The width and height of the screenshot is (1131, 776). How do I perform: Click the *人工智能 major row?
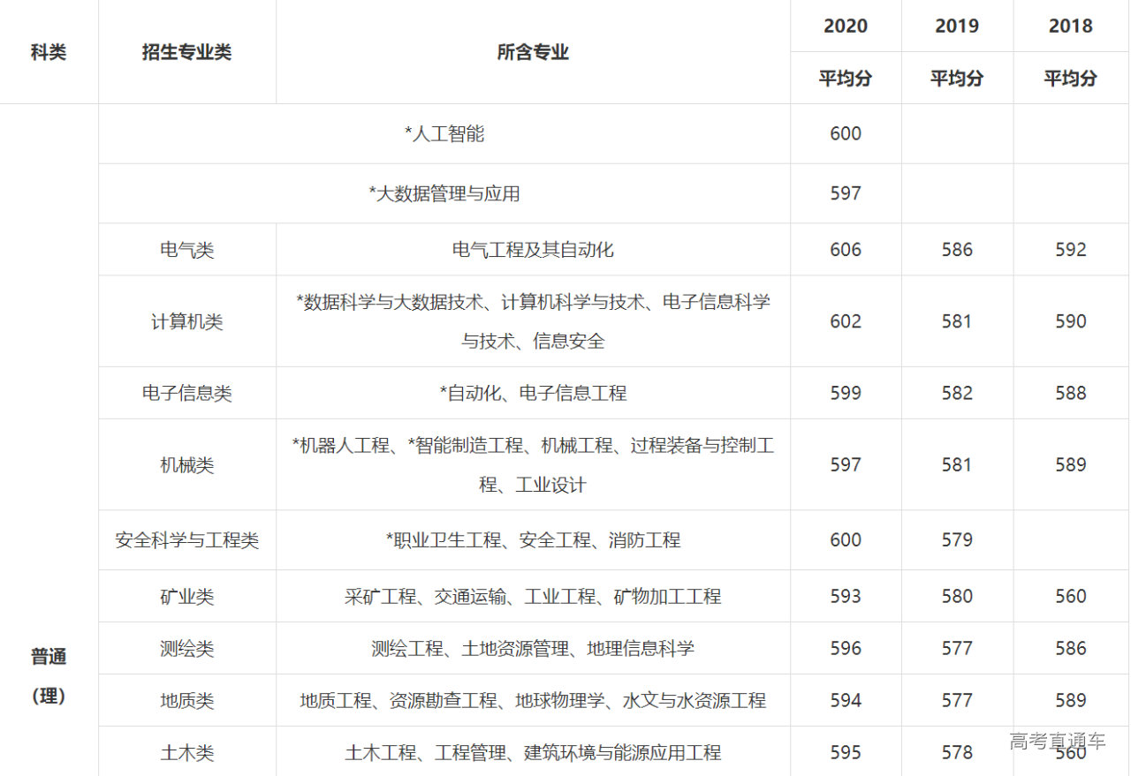point(444,134)
